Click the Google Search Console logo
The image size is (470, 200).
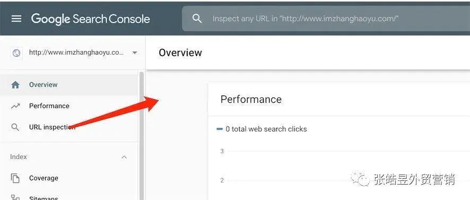pos(91,19)
